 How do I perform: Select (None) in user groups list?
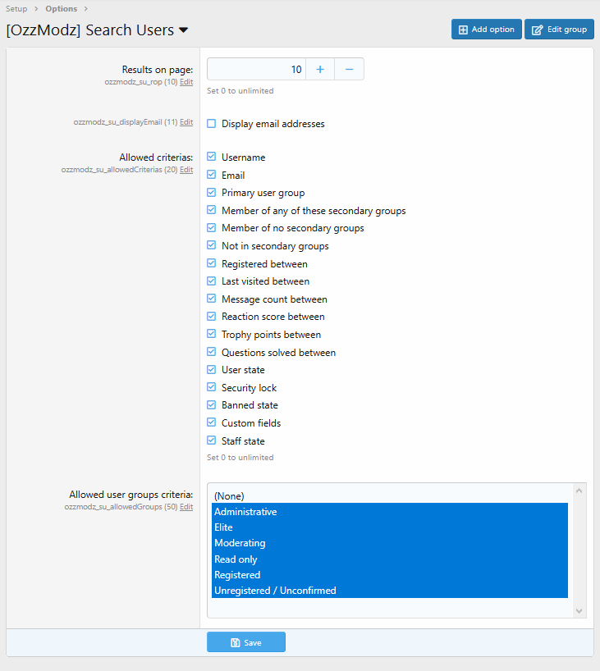(x=390, y=495)
